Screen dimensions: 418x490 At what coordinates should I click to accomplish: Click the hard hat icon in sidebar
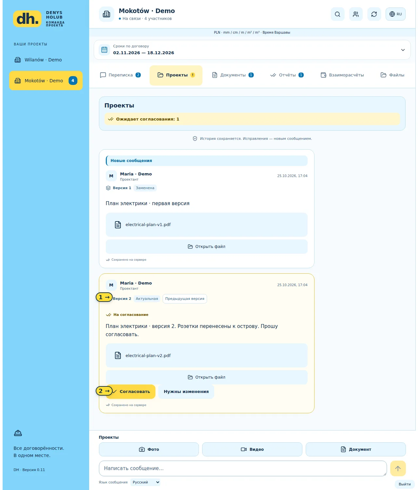(x=18, y=433)
